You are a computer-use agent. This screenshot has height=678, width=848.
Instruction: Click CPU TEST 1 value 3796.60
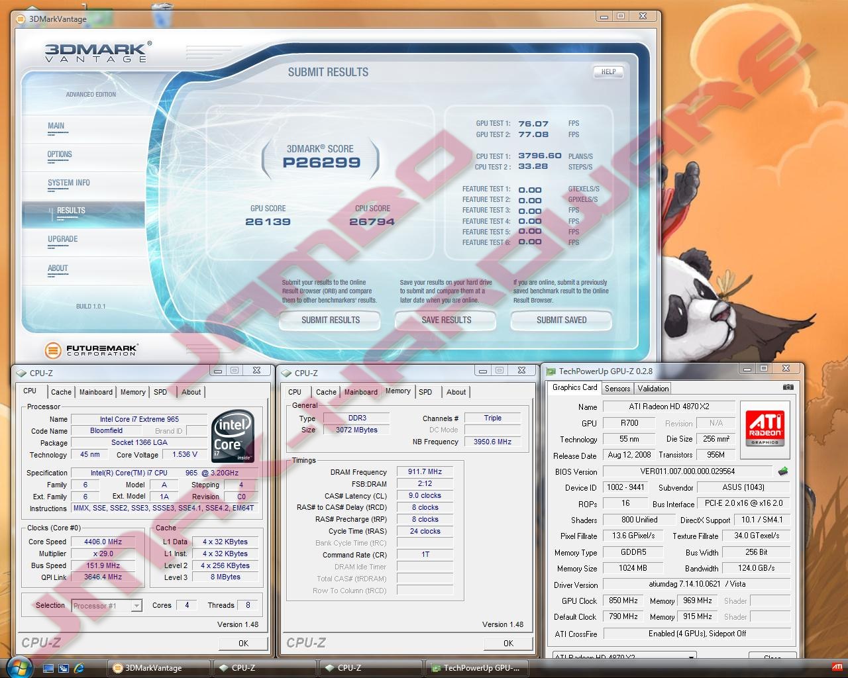[x=540, y=156]
